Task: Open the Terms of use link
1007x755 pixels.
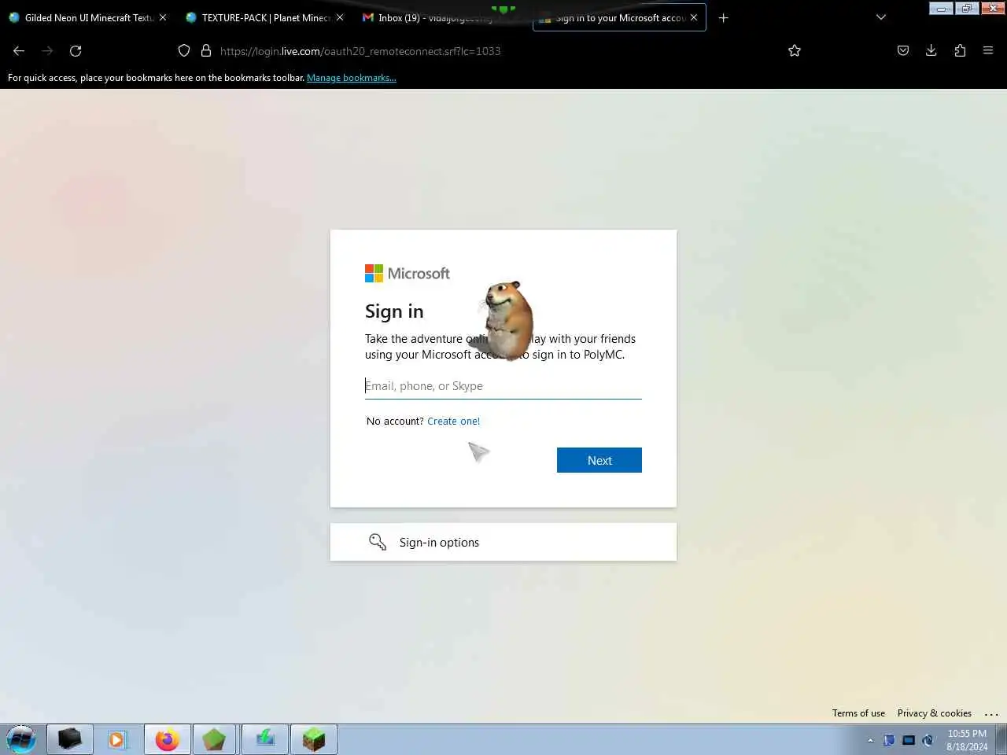Action: pyautogui.click(x=858, y=713)
